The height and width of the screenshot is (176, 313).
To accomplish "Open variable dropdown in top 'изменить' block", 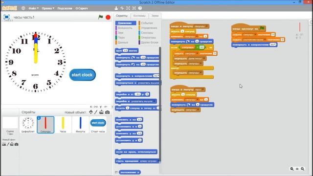I will point(197,37).
